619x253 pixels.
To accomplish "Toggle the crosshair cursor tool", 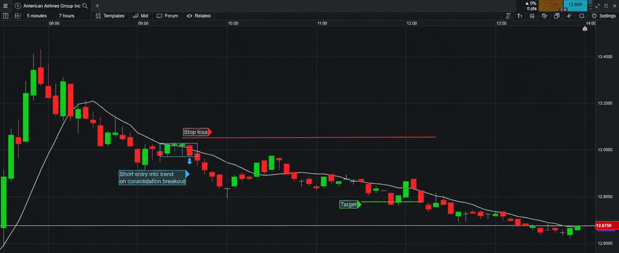I will pyautogui.click(x=569, y=16).
